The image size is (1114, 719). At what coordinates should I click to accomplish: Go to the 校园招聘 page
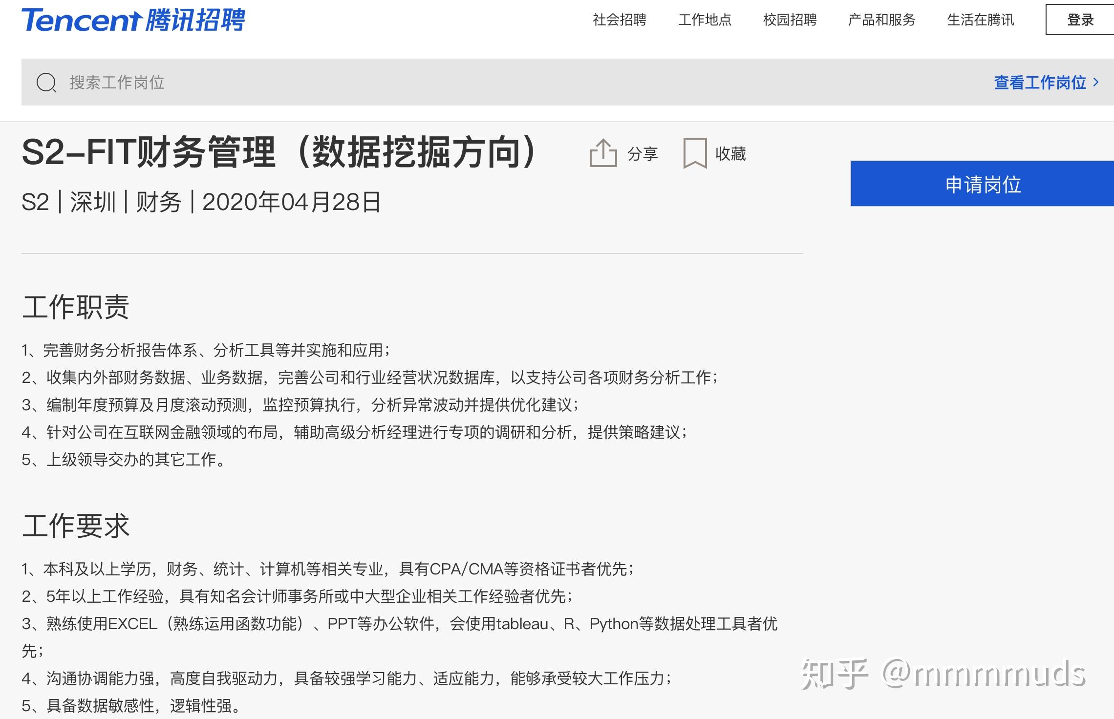tap(790, 20)
